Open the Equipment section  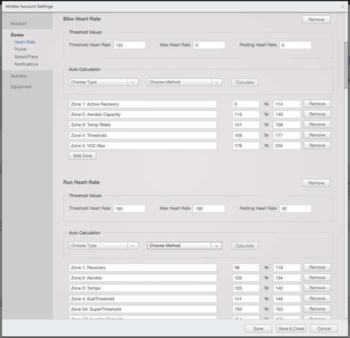[x=21, y=87]
